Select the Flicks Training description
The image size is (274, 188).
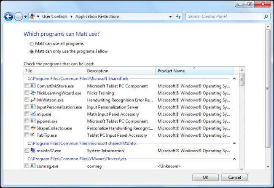100,93
